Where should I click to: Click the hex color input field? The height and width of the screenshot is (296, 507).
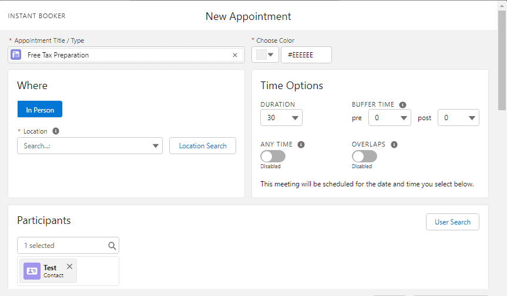tap(306, 55)
